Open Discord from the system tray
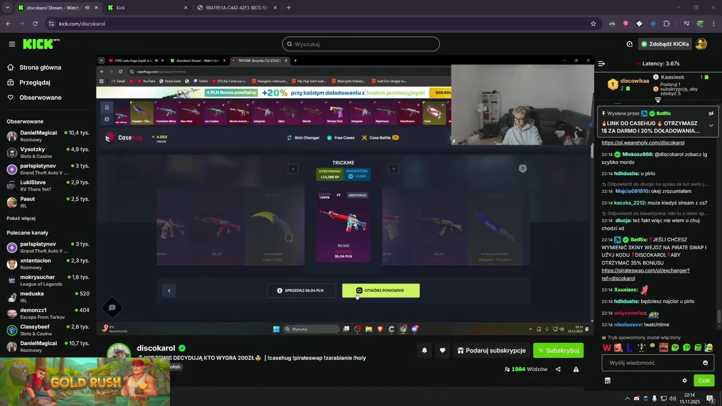Image resolution: width=722 pixels, height=406 pixels. point(637,399)
